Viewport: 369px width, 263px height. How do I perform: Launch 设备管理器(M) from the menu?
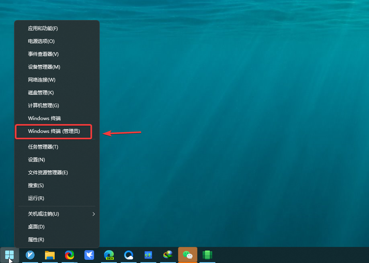click(57, 67)
